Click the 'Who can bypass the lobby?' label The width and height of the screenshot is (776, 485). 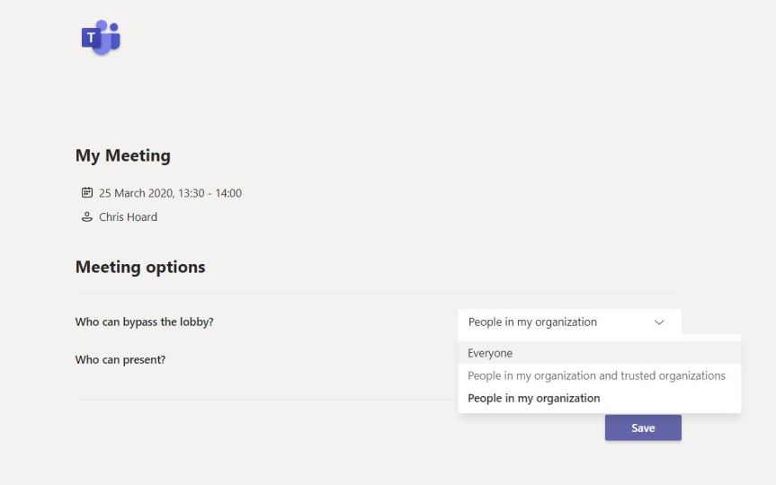(144, 322)
